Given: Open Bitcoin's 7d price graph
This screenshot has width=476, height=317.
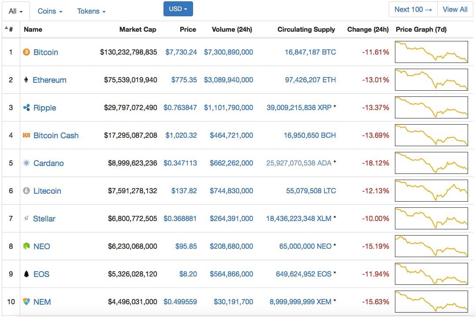Looking at the screenshot, I should pyautogui.click(x=431, y=52).
